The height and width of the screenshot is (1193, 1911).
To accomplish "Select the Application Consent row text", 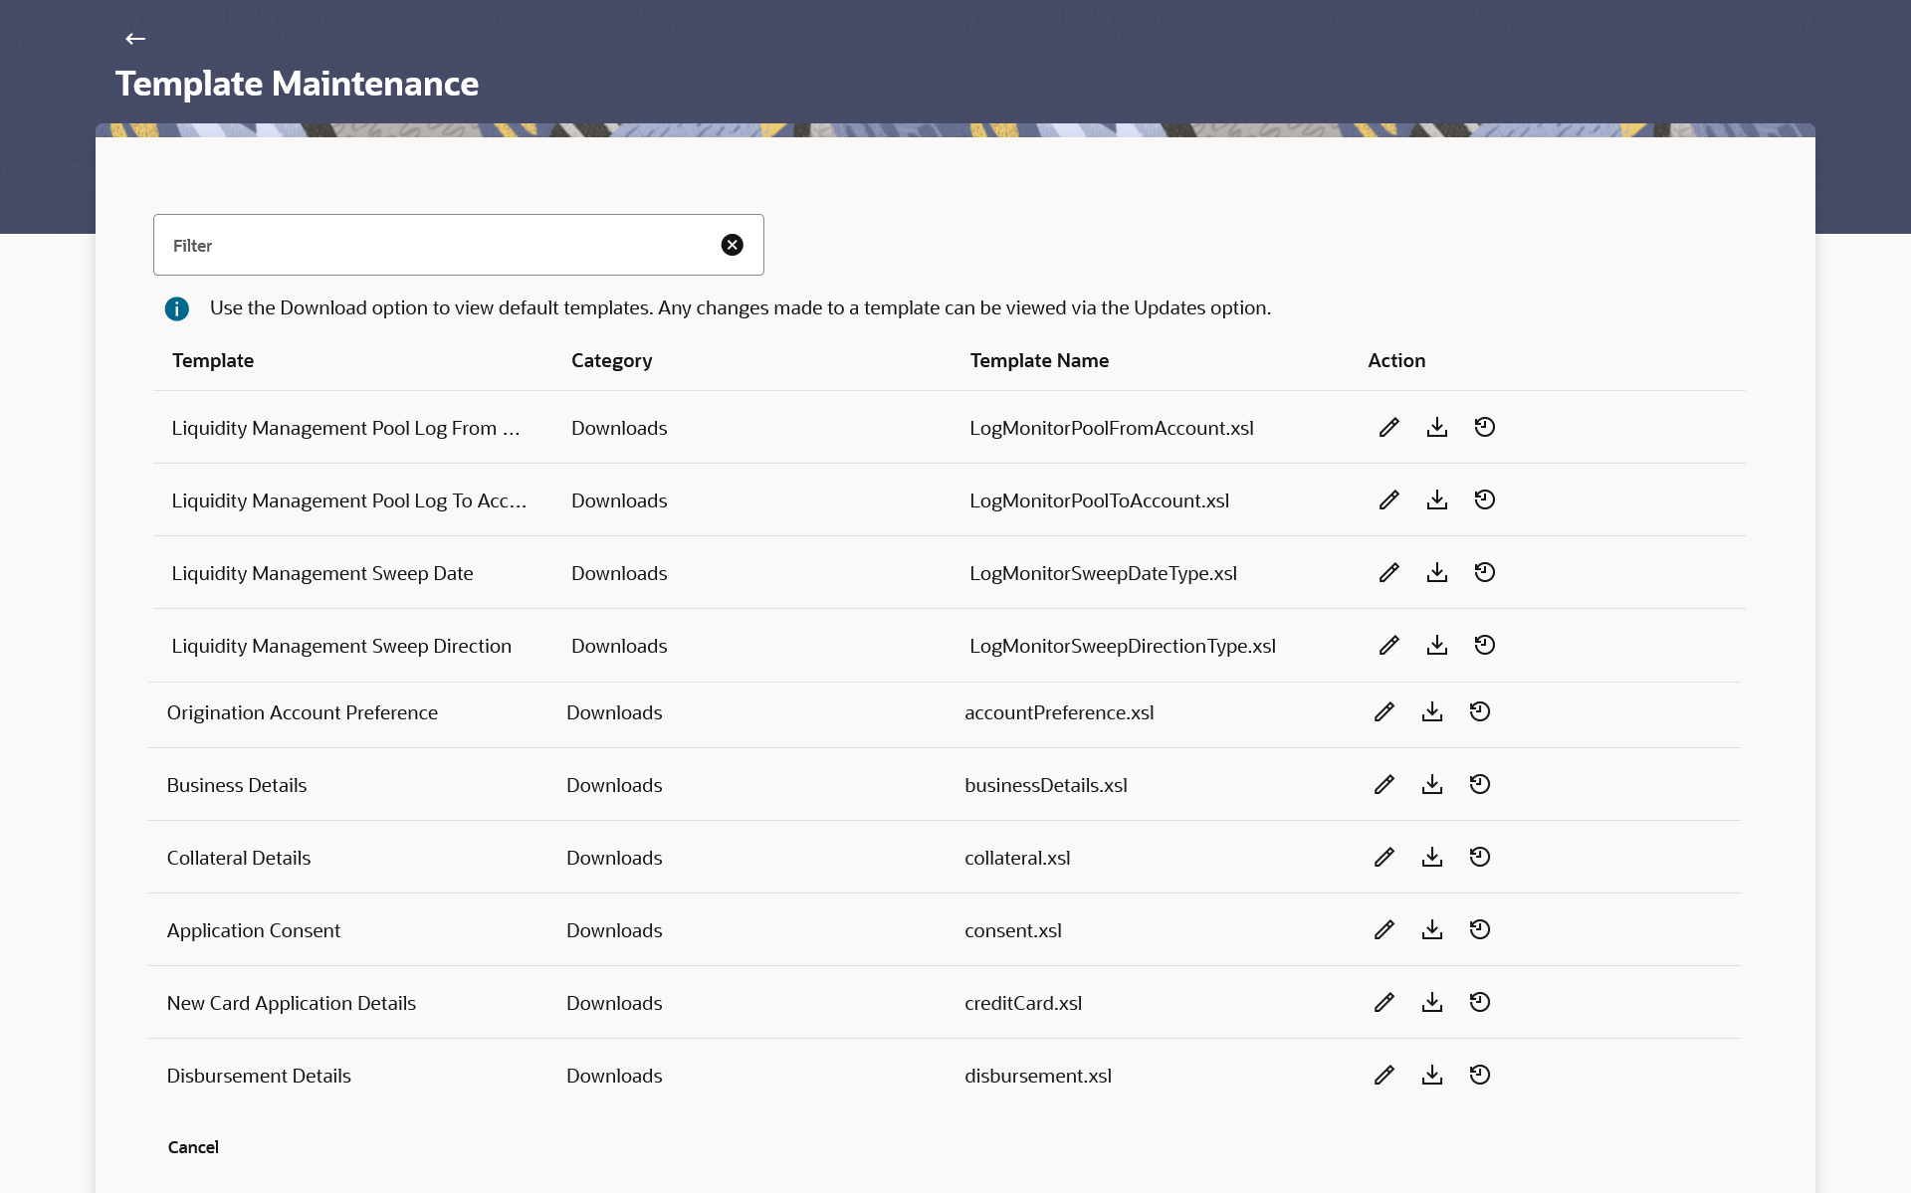I will tap(253, 930).
